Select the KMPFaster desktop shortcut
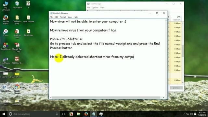Viewport: 208px width, 117px height. coord(6,60)
